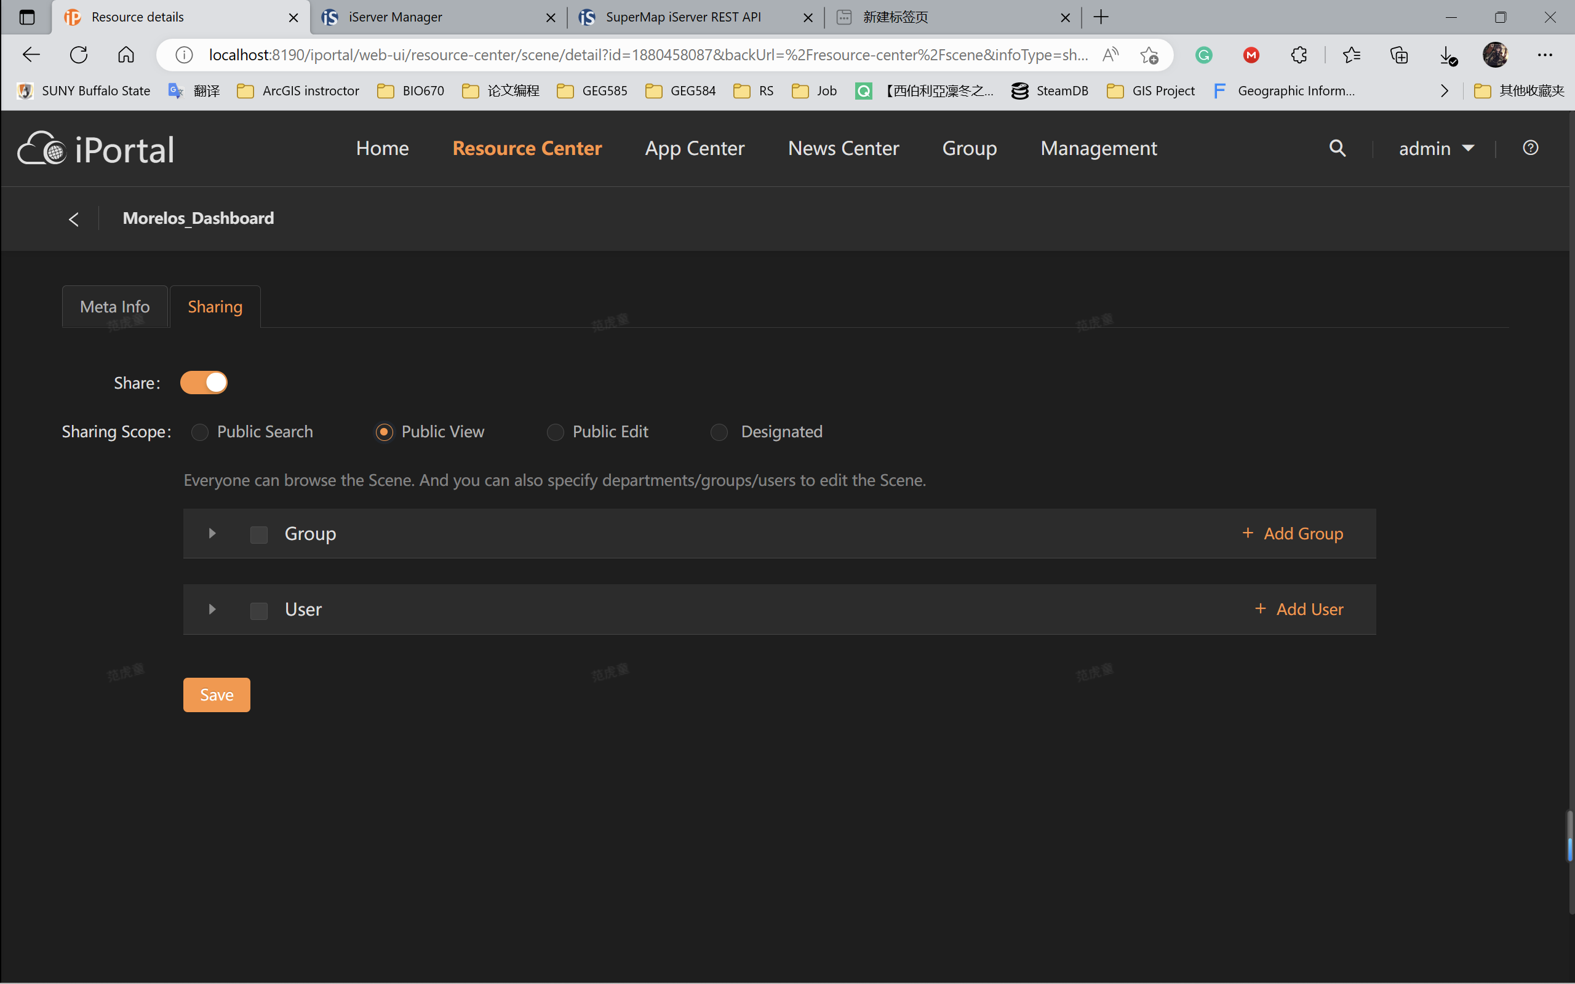Click the iPortal search magnifier icon
The image size is (1575, 984).
coord(1337,148)
